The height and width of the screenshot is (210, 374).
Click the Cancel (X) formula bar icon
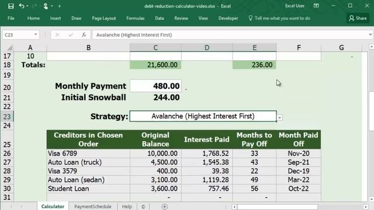pyautogui.click(x=57, y=35)
